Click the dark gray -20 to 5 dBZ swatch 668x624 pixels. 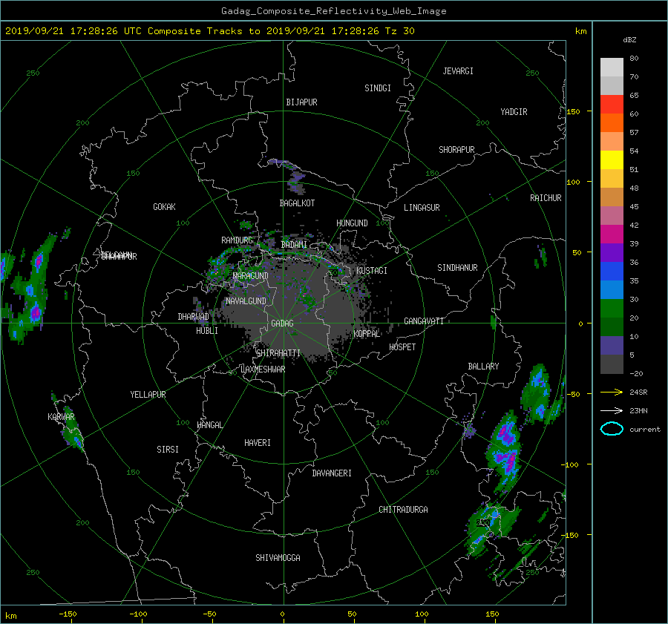[612, 364]
